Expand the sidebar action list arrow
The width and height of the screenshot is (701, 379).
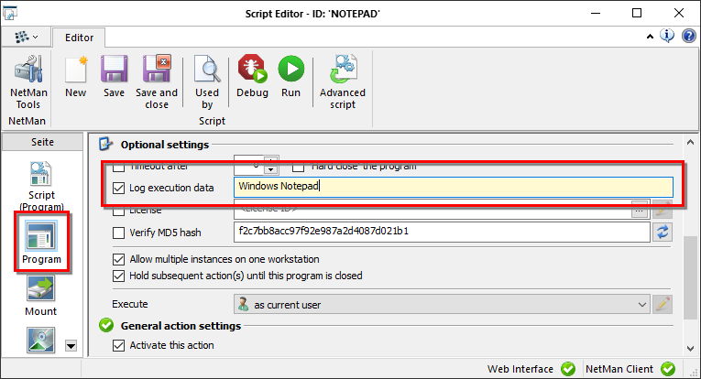[71, 346]
